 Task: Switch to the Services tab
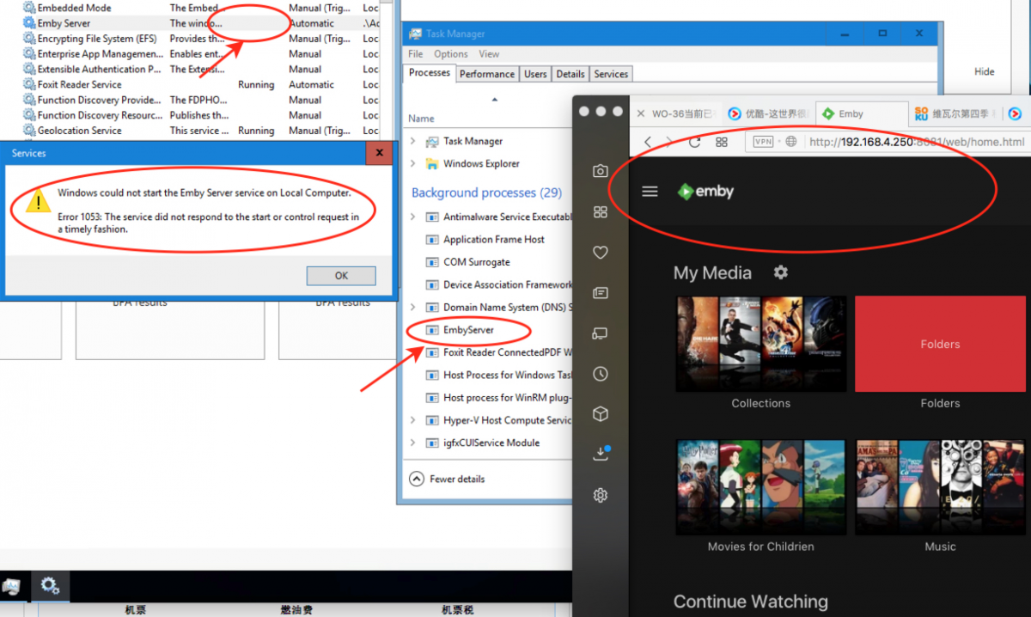pyautogui.click(x=611, y=74)
